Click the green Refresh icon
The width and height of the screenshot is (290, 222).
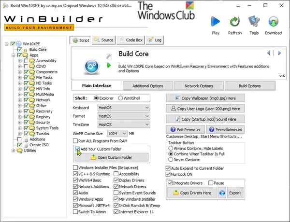click(235, 22)
